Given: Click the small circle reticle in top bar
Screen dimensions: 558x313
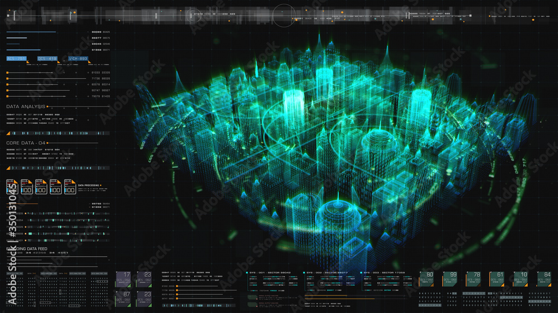Looking at the screenshot, I should pyautogui.click(x=193, y=15).
